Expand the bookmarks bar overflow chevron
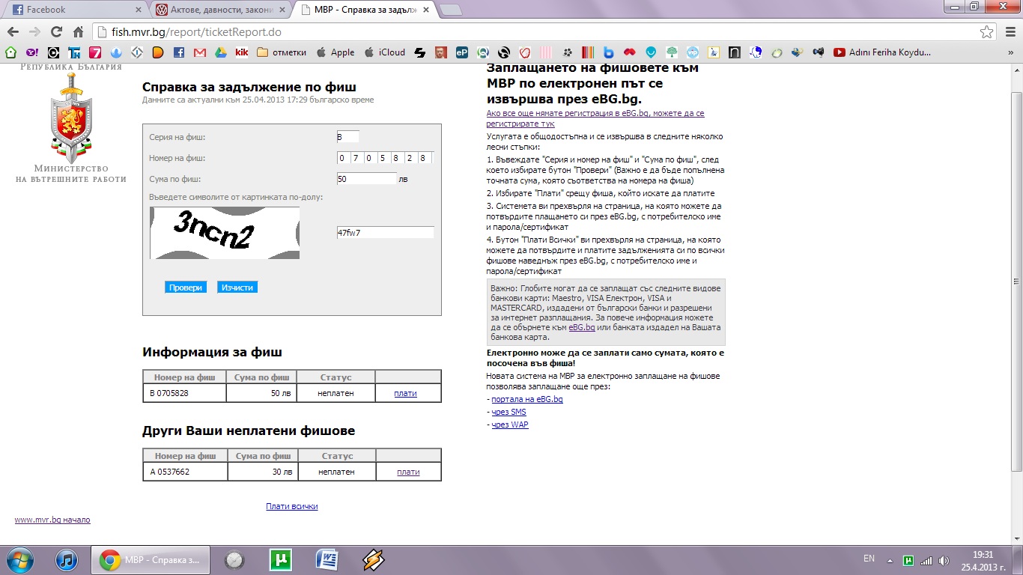 1010,52
